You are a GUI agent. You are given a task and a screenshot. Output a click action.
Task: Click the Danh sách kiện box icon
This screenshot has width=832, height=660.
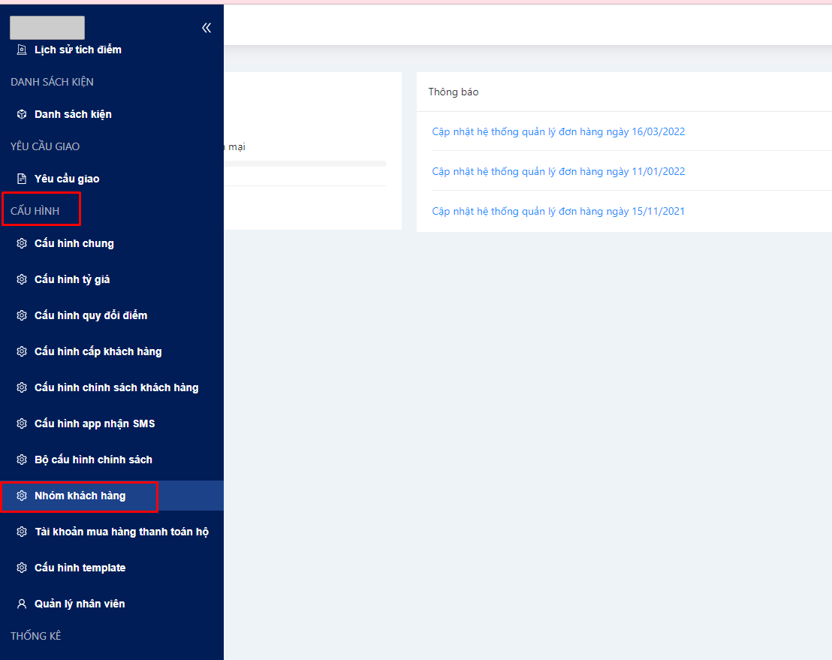coord(21,114)
